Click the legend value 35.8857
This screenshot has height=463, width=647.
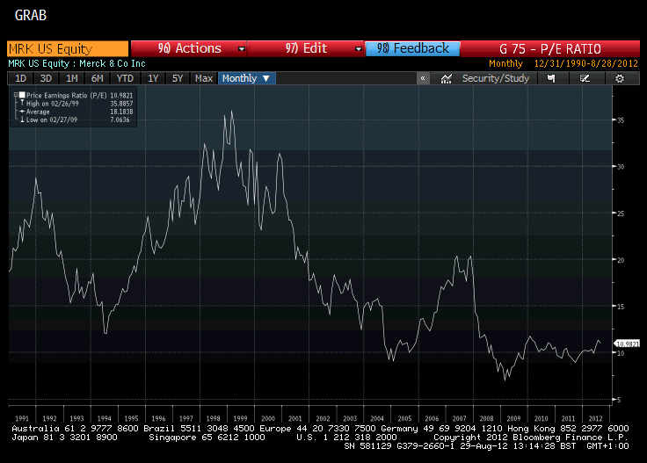coord(121,104)
